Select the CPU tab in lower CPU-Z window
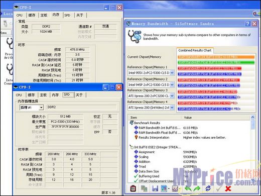Viewport: 261px width, 196px height. (19, 95)
